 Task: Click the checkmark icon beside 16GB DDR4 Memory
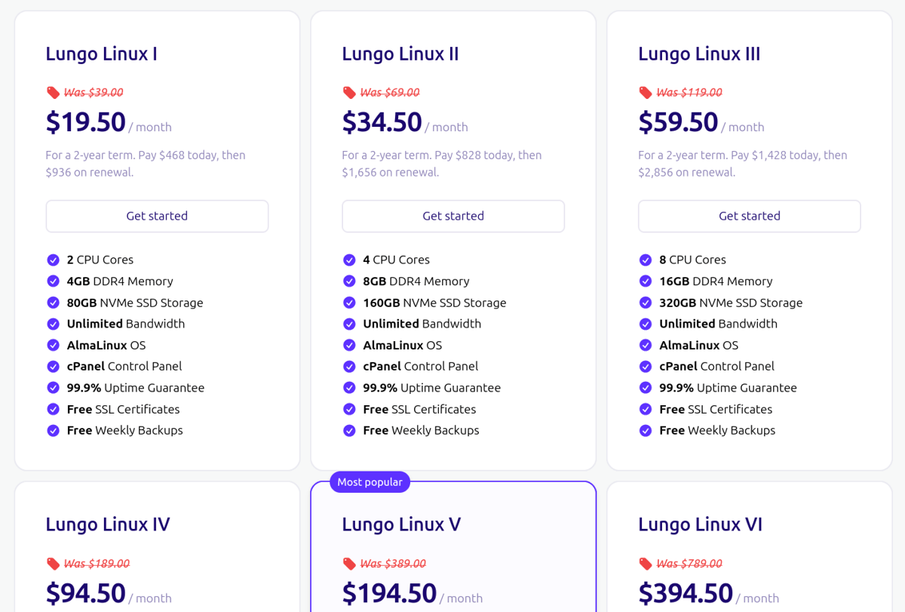coord(646,281)
